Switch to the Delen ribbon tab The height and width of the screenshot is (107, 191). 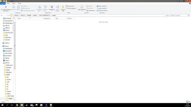coord(14,4)
